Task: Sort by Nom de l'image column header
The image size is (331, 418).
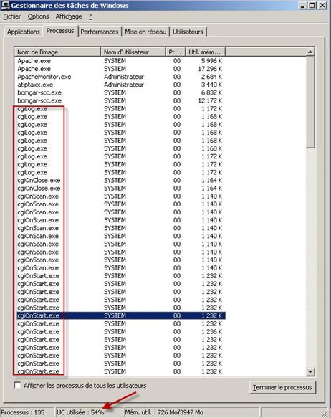Action: [x=57, y=52]
